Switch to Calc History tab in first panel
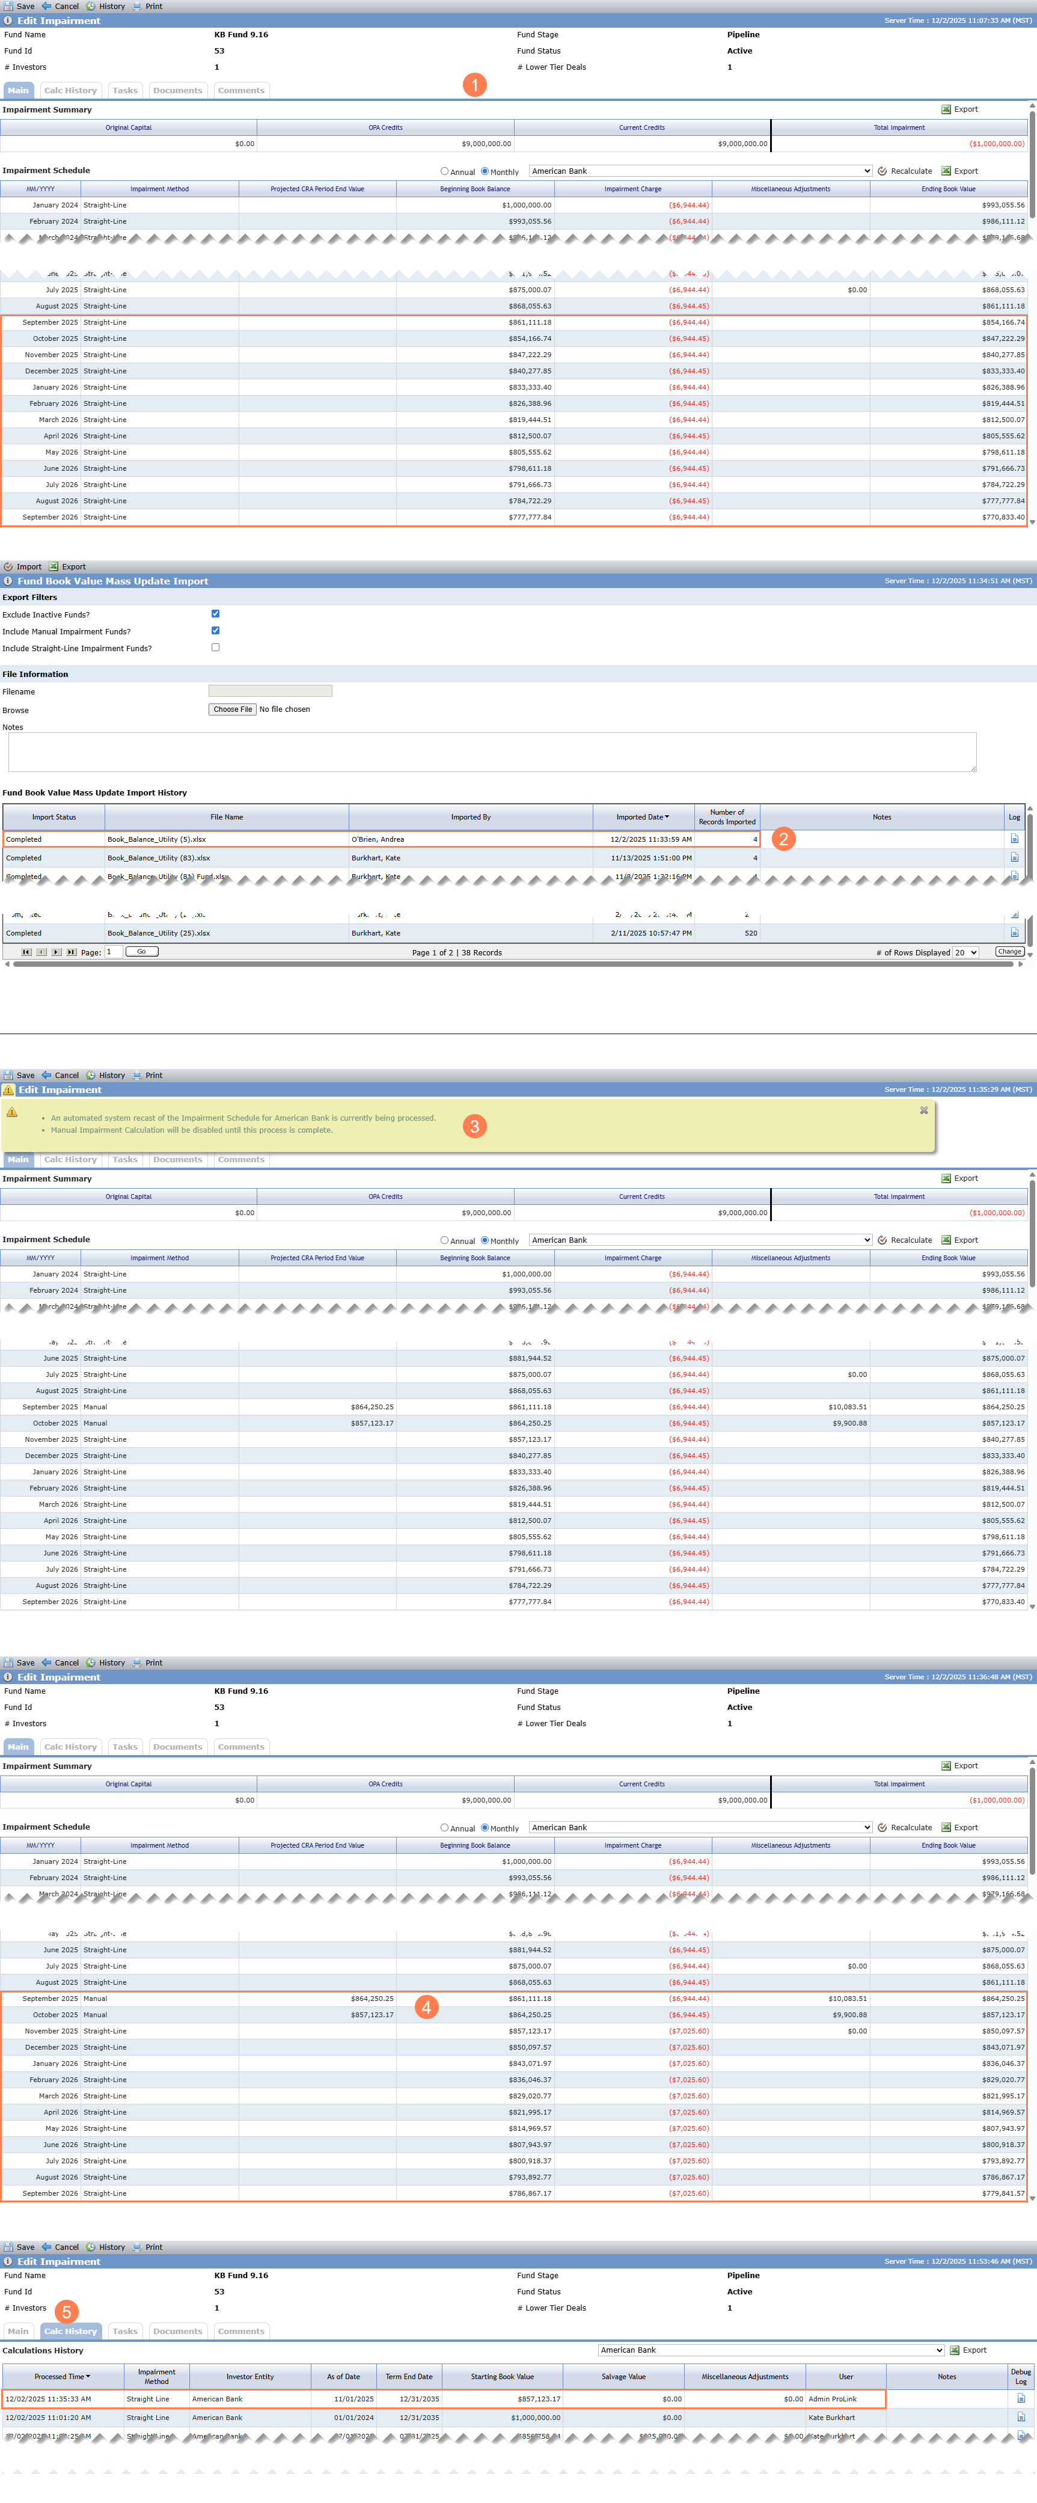Viewport: 1037px width, 2503px height. (70, 90)
